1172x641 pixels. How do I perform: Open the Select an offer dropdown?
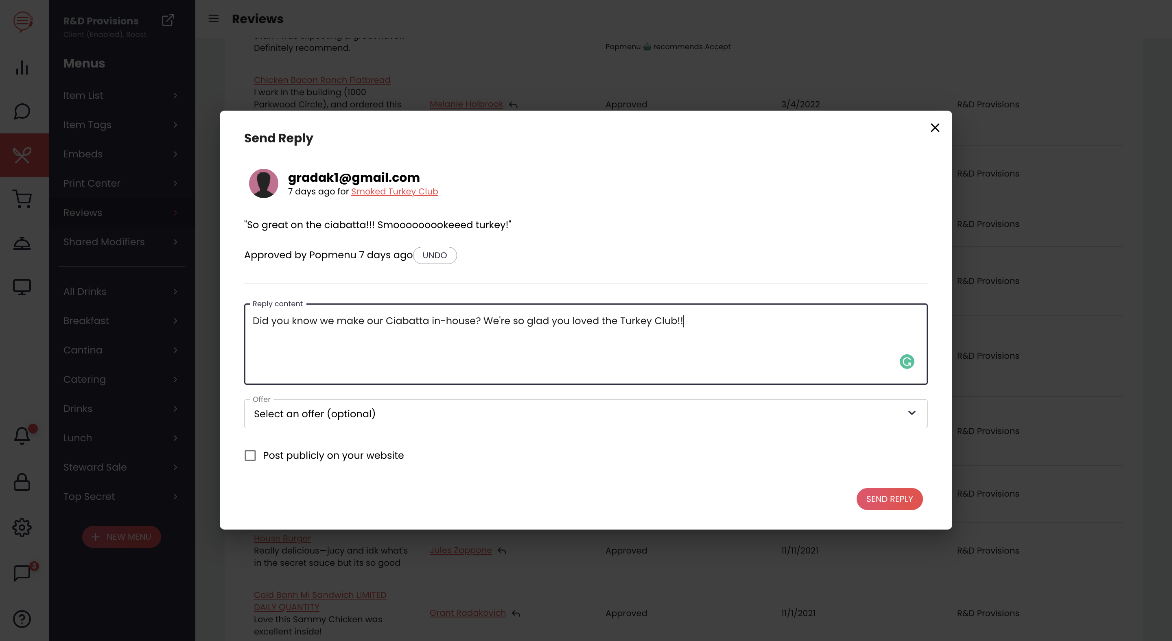point(586,414)
